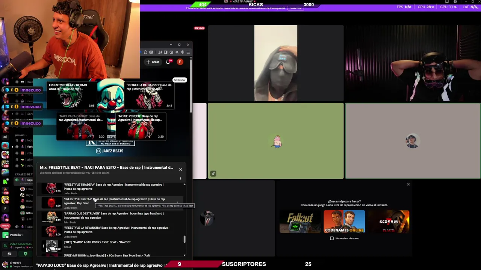481x270 pixels.
Task: Click Desactivar on the Streamer mode banner
Action: point(296,8)
